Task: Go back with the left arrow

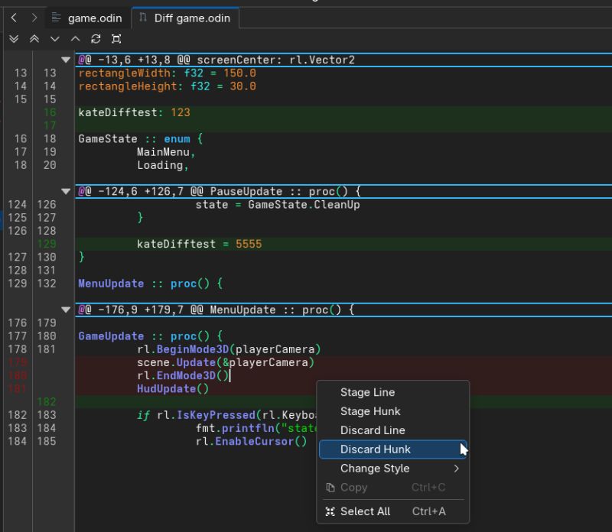Action: tap(14, 18)
